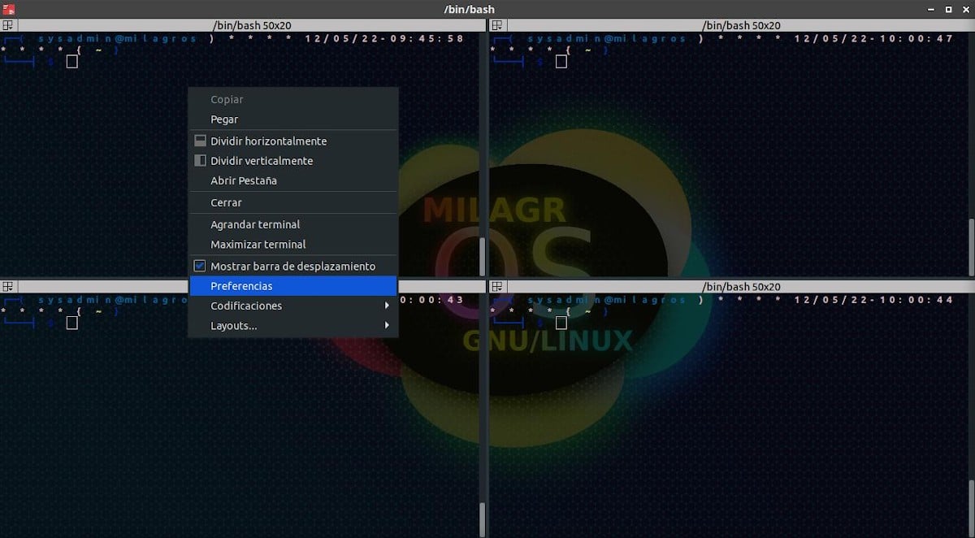
Task: Click title bar of the /bin/bash 50x20 pane showing time 10:00:44
Action: [739, 286]
